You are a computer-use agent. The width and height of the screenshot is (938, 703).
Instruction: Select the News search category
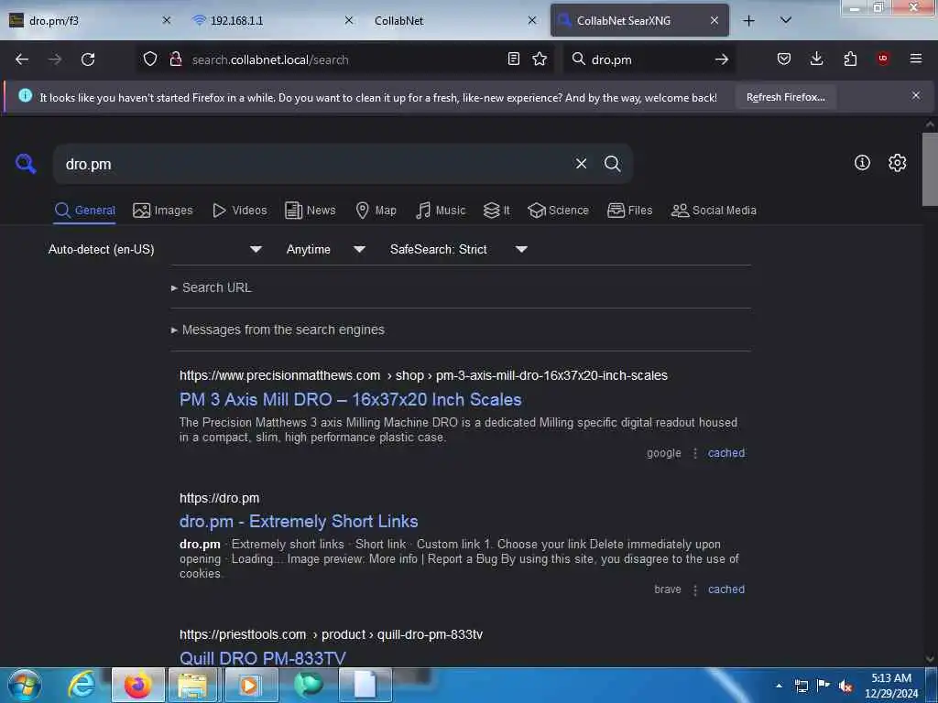(x=311, y=211)
